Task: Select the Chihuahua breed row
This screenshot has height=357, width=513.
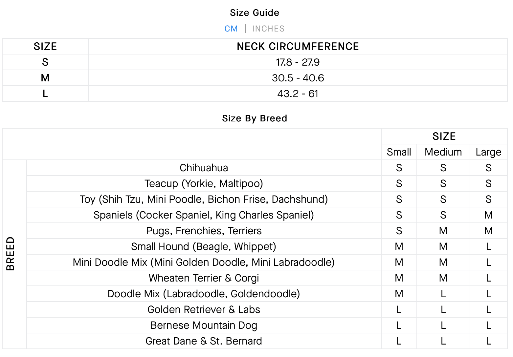Action: (204, 168)
